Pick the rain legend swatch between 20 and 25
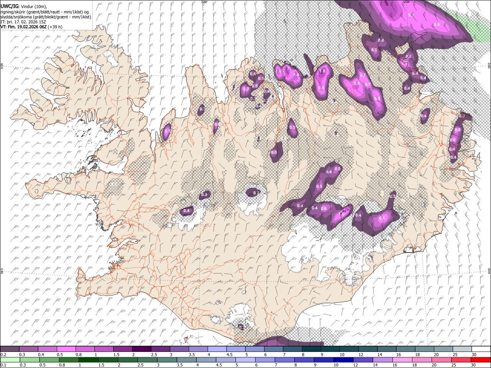The width and height of the screenshot is (491, 368). click(441, 360)
